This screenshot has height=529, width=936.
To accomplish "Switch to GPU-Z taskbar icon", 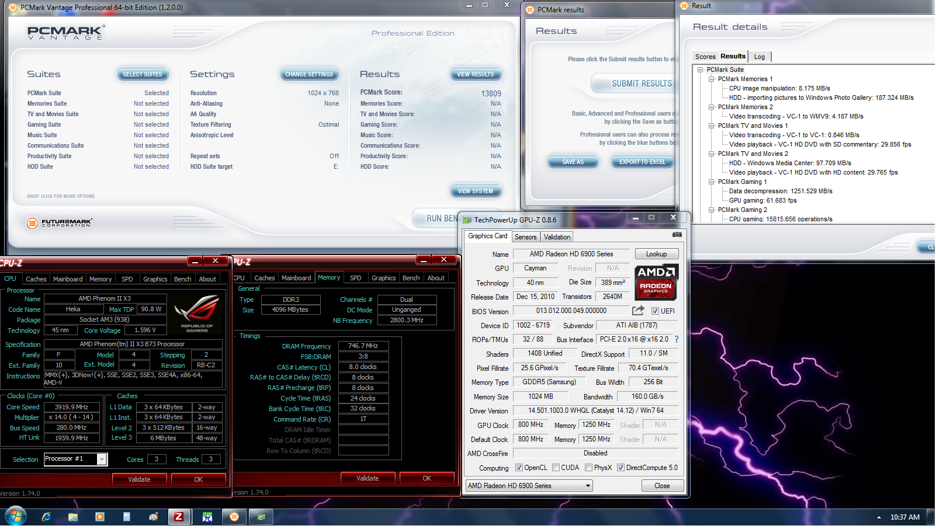I will [261, 517].
